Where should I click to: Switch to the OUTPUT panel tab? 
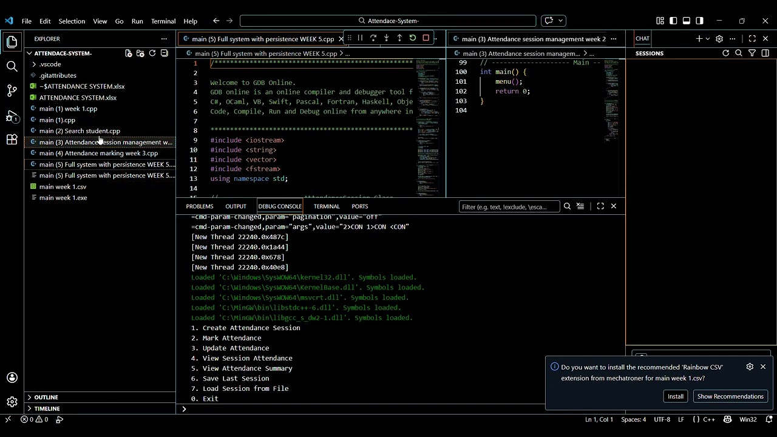(236, 206)
